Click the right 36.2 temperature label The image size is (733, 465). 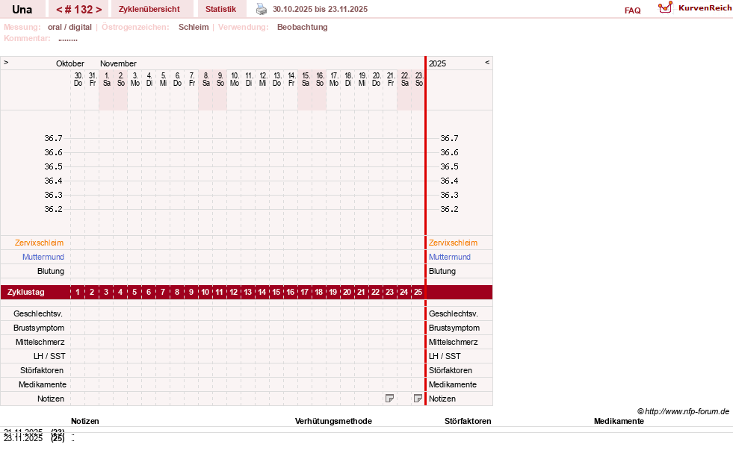(449, 209)
